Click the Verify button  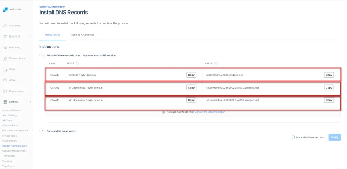click(334, 137)
